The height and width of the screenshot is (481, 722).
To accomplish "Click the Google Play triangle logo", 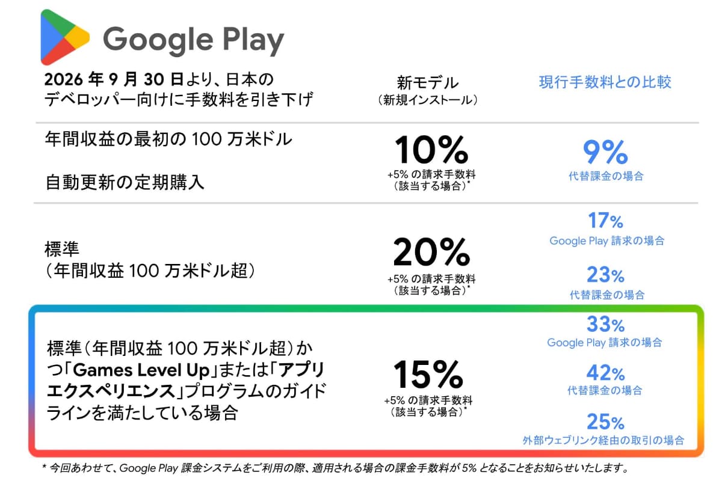I will [64, 38].
